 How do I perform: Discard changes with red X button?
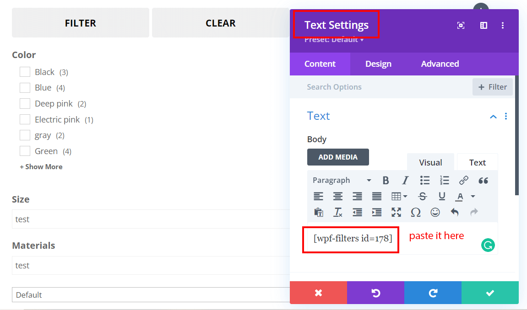pos(318,293)
